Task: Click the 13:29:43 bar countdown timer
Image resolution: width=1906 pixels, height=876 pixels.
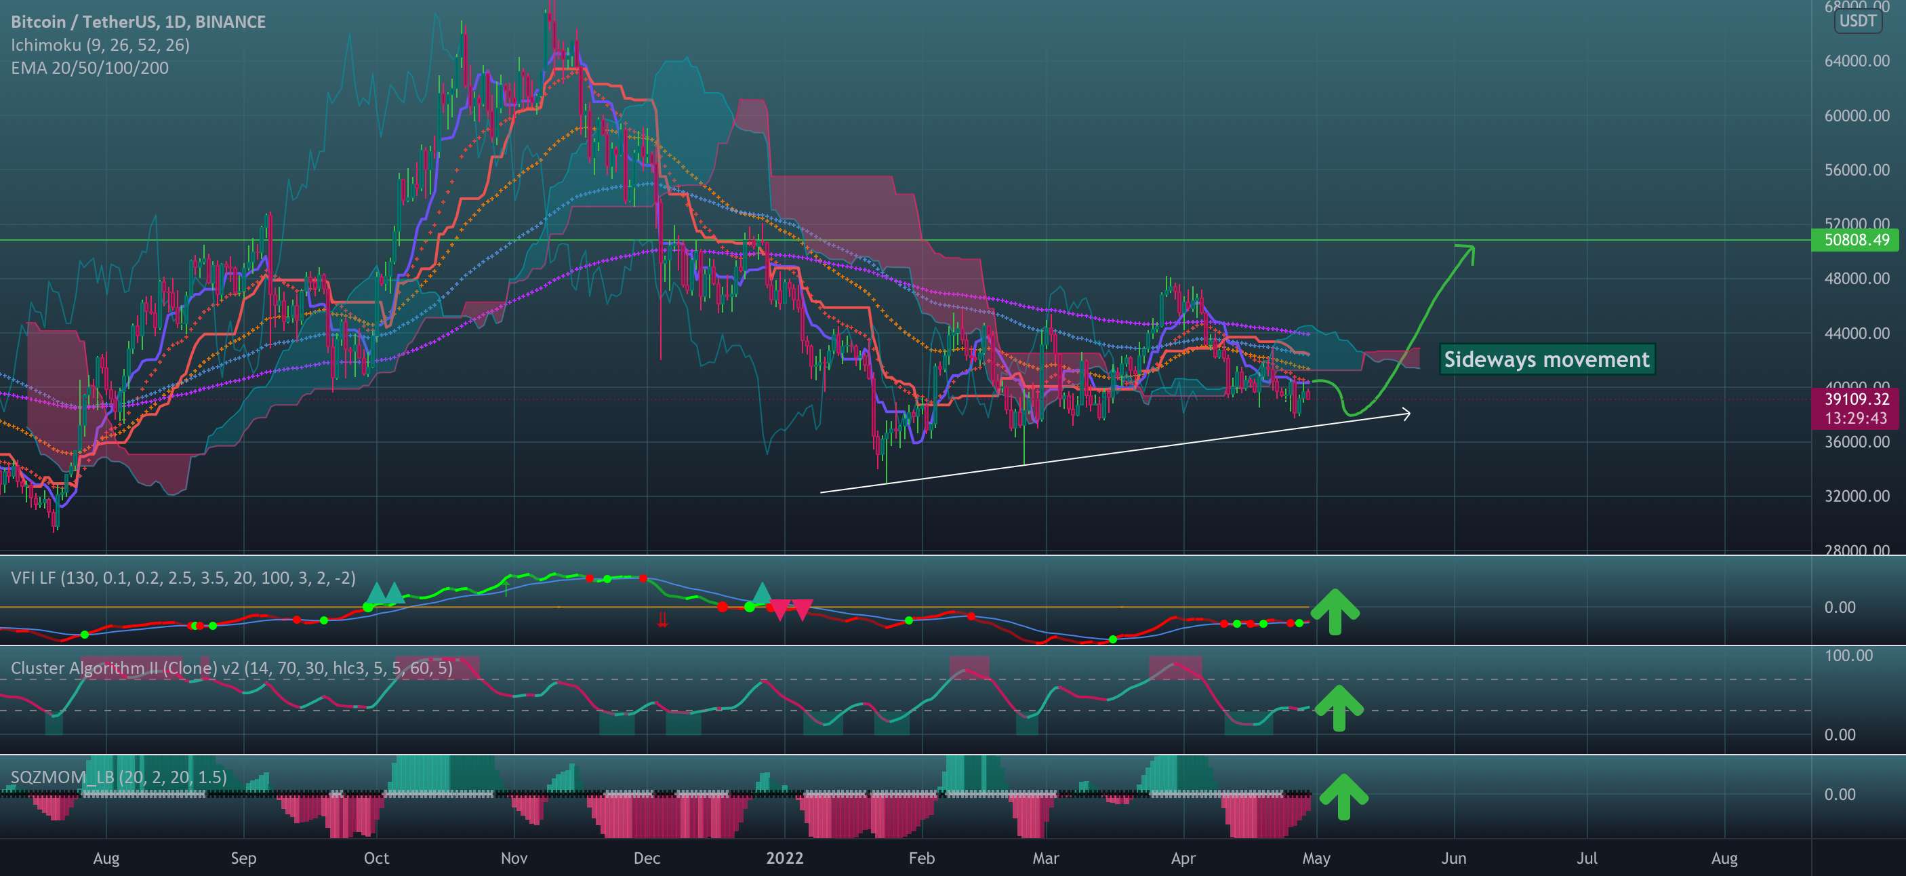Action: click(x=1857, y=419)
